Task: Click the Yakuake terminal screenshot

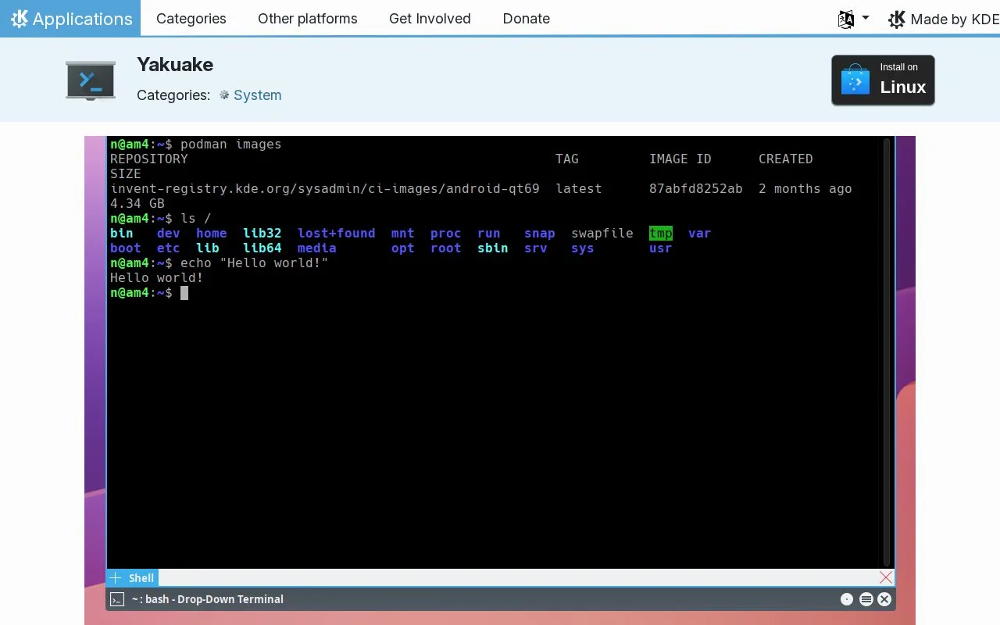Action: [x=500, y=380]
